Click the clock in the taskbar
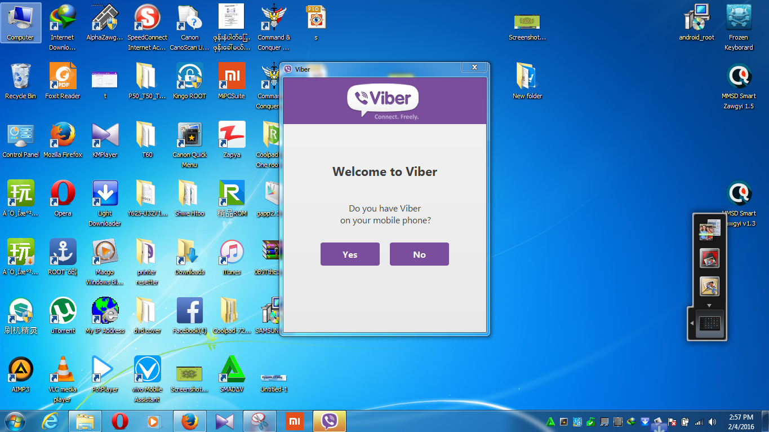This screenshot has height=432, width=769. click(742, 421)
